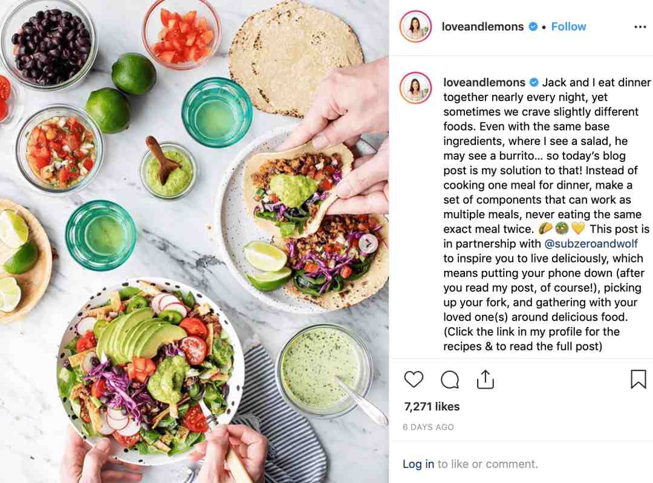
Task: Advance to the next photo with carousel arrow
Action: click(369, 243)
